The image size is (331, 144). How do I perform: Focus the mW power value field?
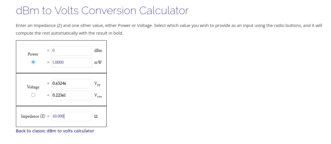pyautogui.click(x=72, y=63)
